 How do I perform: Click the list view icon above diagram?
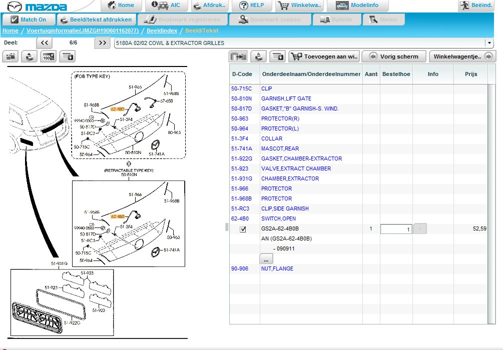tap(12, 56)
